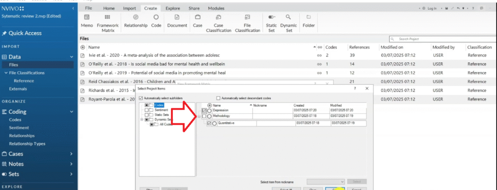Open Externals in the sidebar
Image resolution: width=497 pixels, height=190 pixels.
coord(18,88)
